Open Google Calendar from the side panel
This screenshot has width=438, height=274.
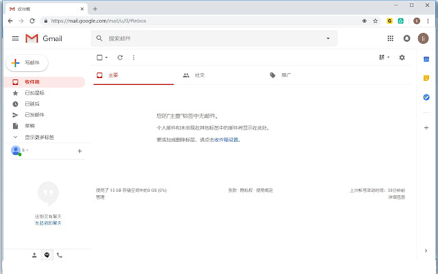click(x=426, y=59)
